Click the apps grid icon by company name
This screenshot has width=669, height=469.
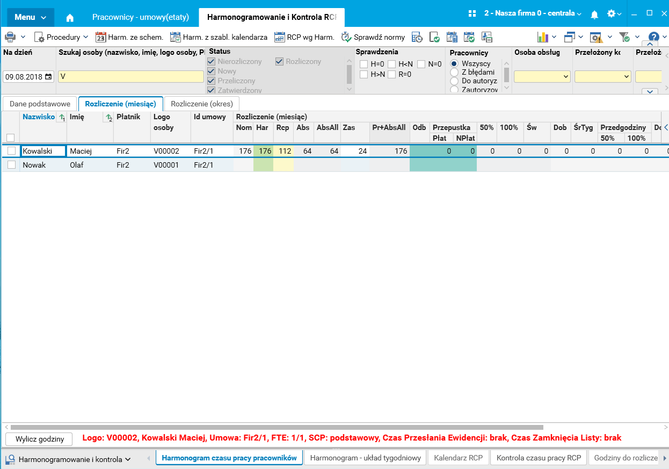(472, 13)
